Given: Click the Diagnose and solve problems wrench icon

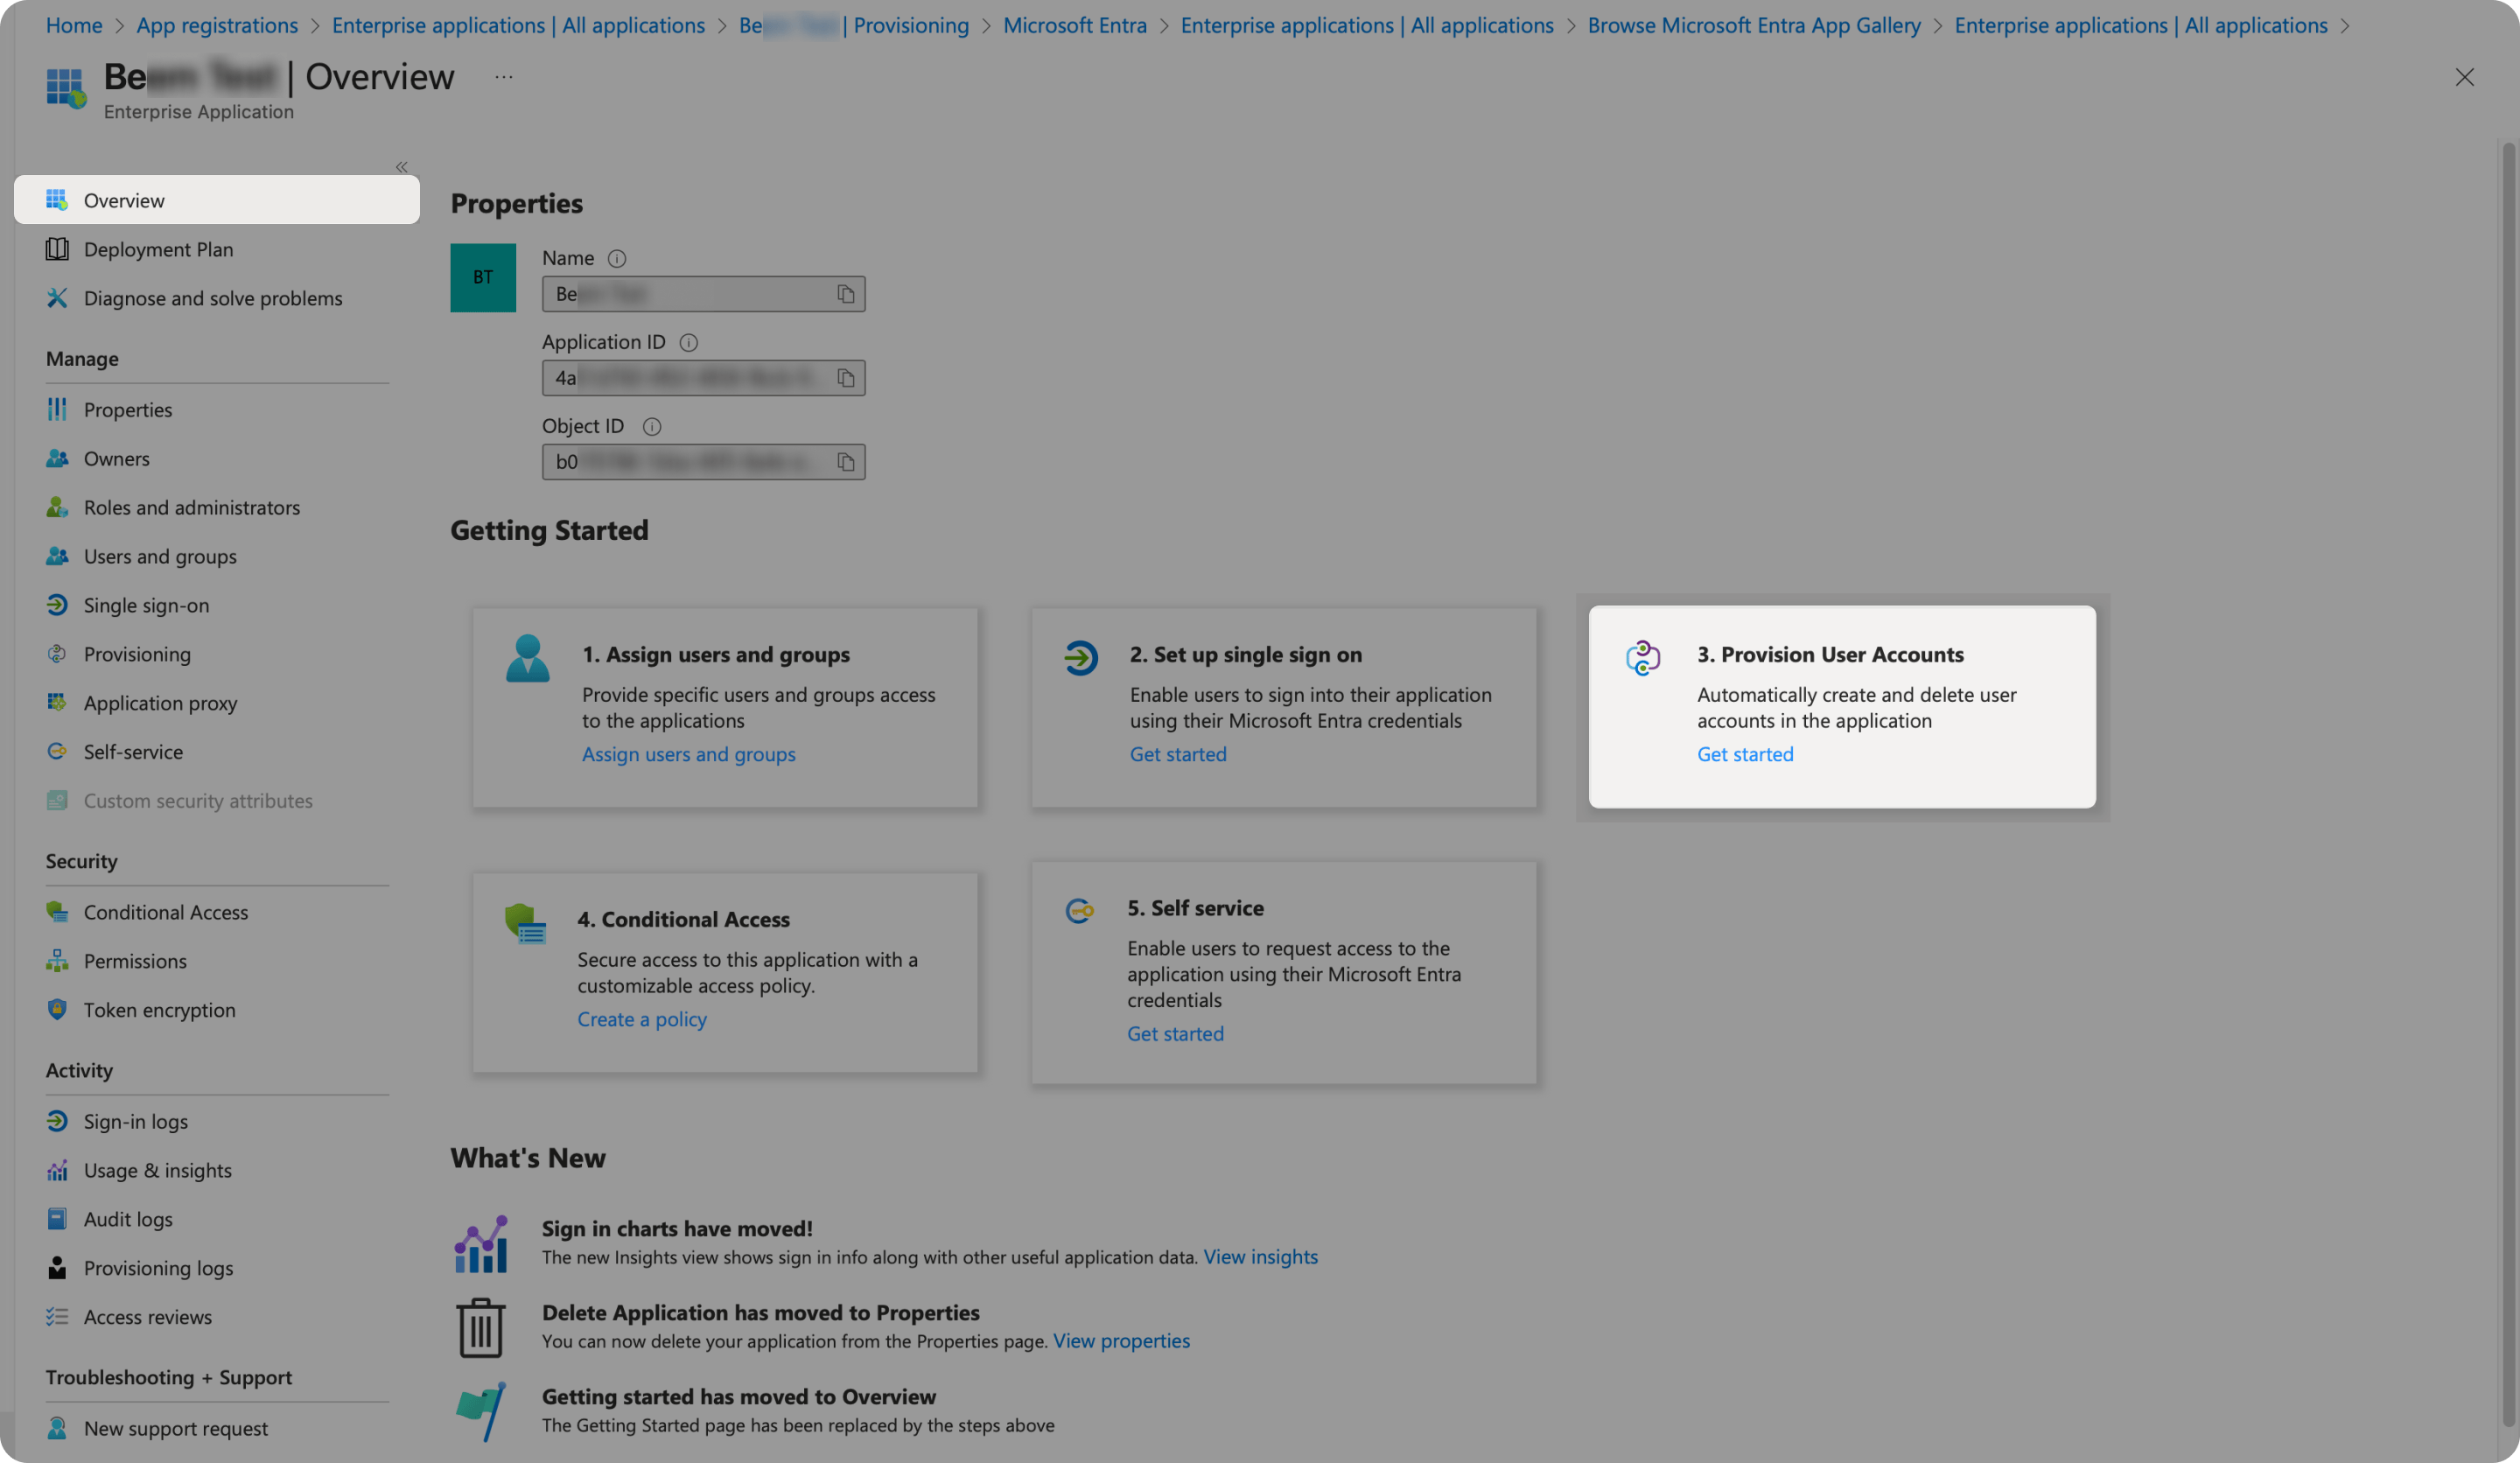Looking at the screenshot, I should pos(57,298).
